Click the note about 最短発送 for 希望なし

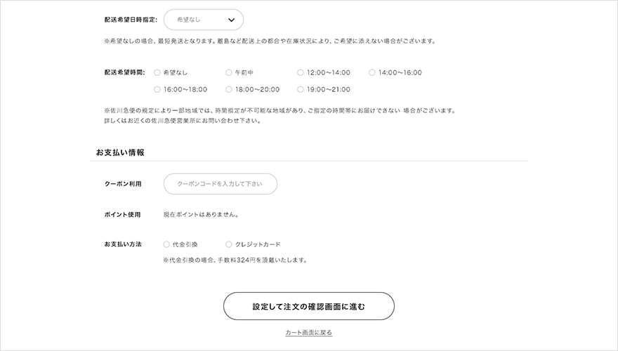pyautogui.click(x=270, y=41)
